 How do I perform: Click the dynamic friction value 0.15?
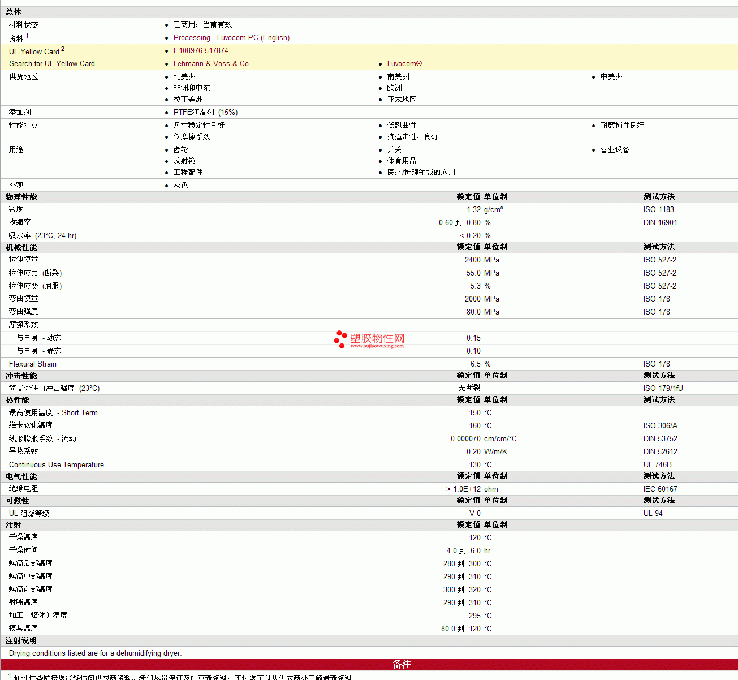point(474,338)
